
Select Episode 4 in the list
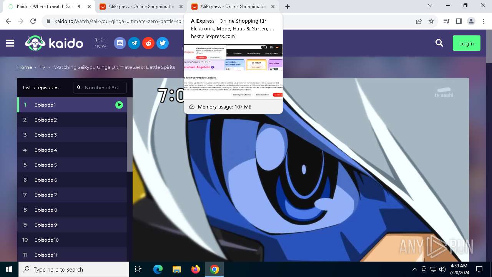tap(72, 150)
